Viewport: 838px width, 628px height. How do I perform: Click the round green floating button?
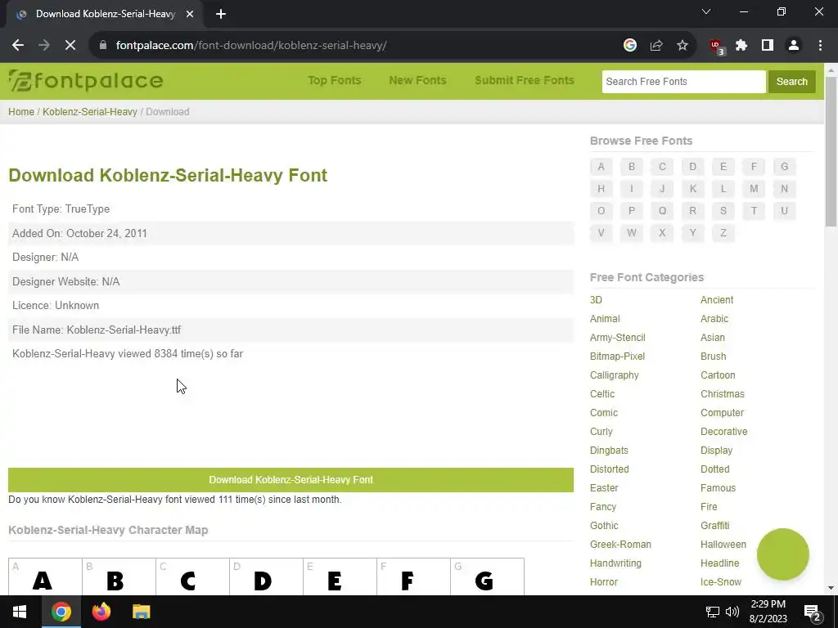782,554
